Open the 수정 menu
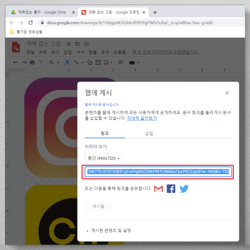 (x=43, y=52)
